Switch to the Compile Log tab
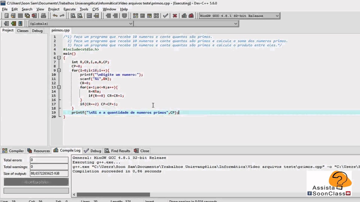This screenshot has width=360, height=202. 67,150
